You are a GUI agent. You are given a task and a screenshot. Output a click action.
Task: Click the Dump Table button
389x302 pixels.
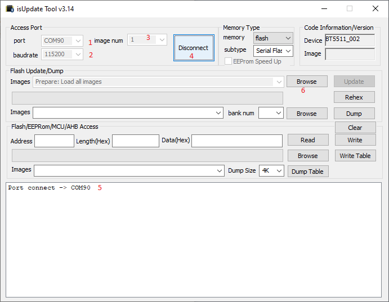[307, 171]
